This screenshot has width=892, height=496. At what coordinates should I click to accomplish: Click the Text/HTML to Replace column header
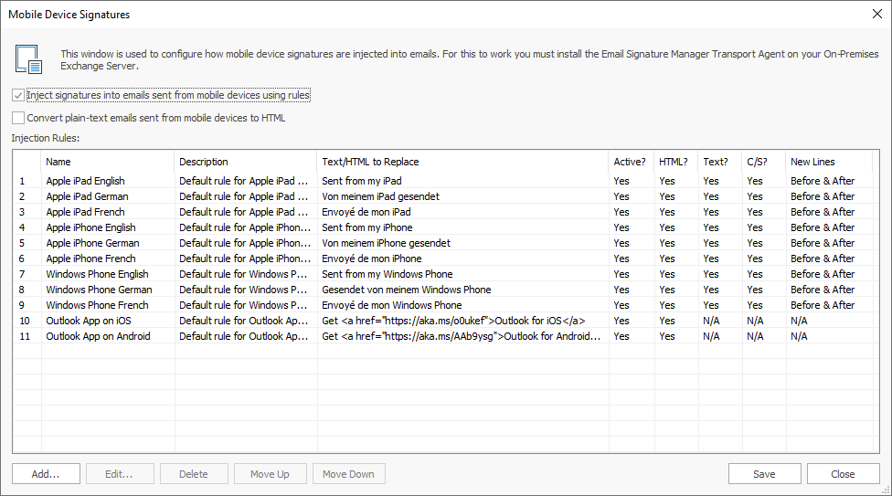[462, 162]
